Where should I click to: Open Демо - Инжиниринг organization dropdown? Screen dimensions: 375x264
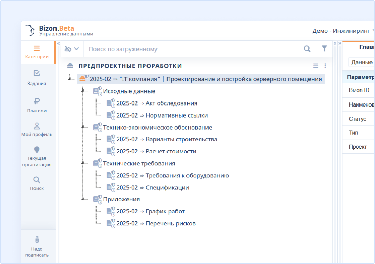(343, 31)
